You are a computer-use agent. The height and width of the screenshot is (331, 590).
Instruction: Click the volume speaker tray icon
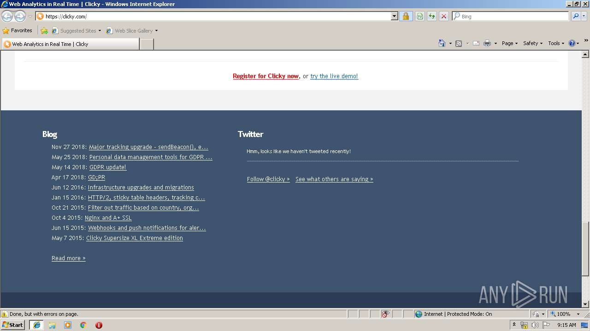pyautogui.click(x=535, y=325)
